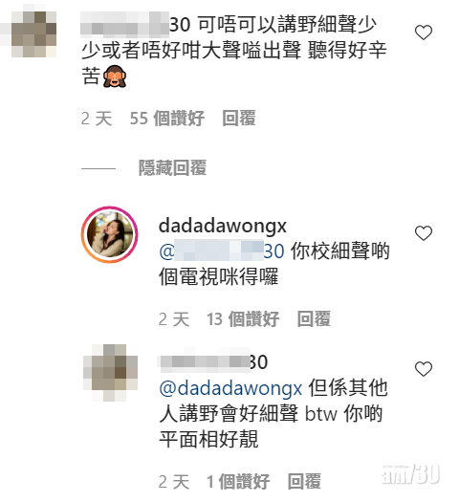Open the top commenter's blurred avatar
The image size is (459, 502).
[x=33, y=34]
